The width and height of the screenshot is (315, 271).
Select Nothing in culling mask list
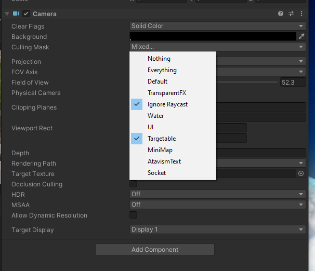click(x=173, y=59)
